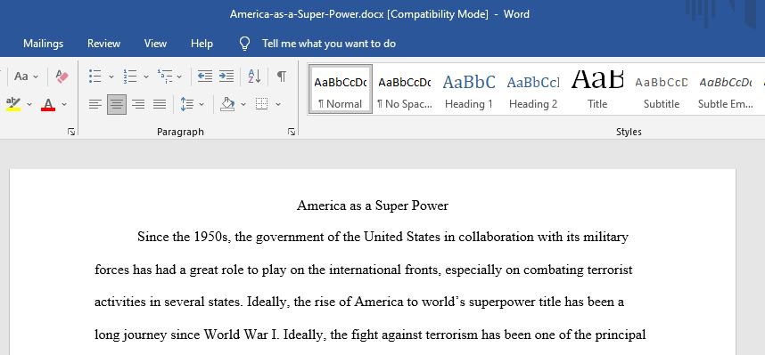765x355 pixels.
Task: Apply a multilevel list
Action: [165, 77]
